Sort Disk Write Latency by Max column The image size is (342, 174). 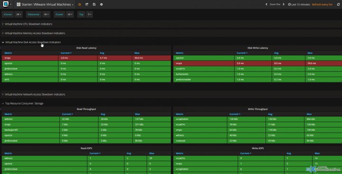point(310,53)
